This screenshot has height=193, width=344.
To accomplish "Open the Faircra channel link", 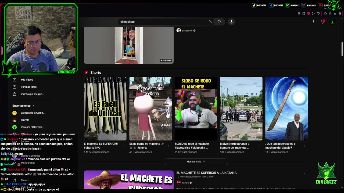I will point(185,183).
